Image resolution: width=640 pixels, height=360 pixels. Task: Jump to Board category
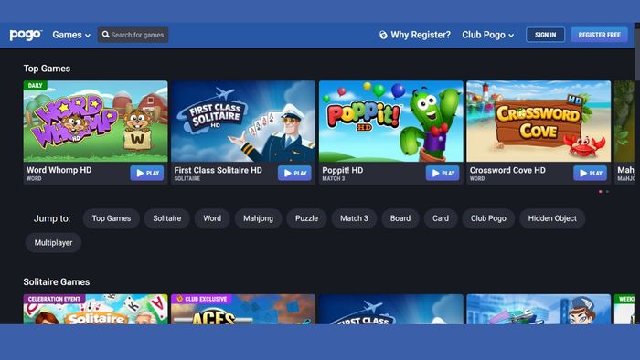(400, 218)
